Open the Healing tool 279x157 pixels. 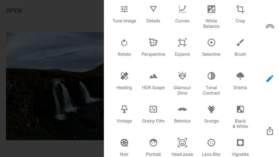[124, 81]
